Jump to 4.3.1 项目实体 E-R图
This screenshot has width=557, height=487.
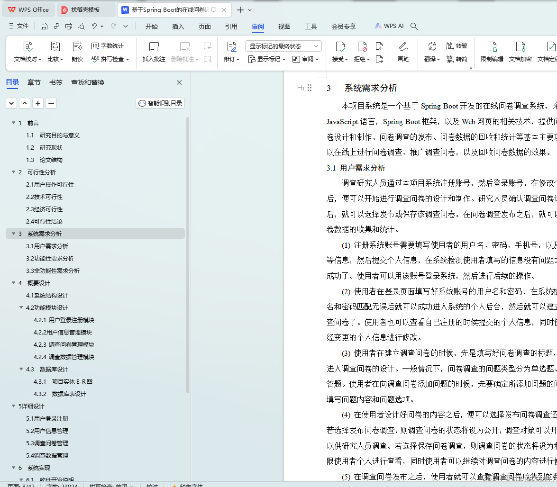click(63, 381)
